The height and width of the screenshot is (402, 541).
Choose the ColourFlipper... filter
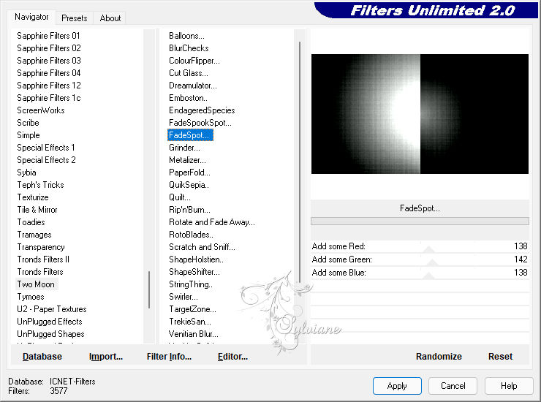point(194,61)
